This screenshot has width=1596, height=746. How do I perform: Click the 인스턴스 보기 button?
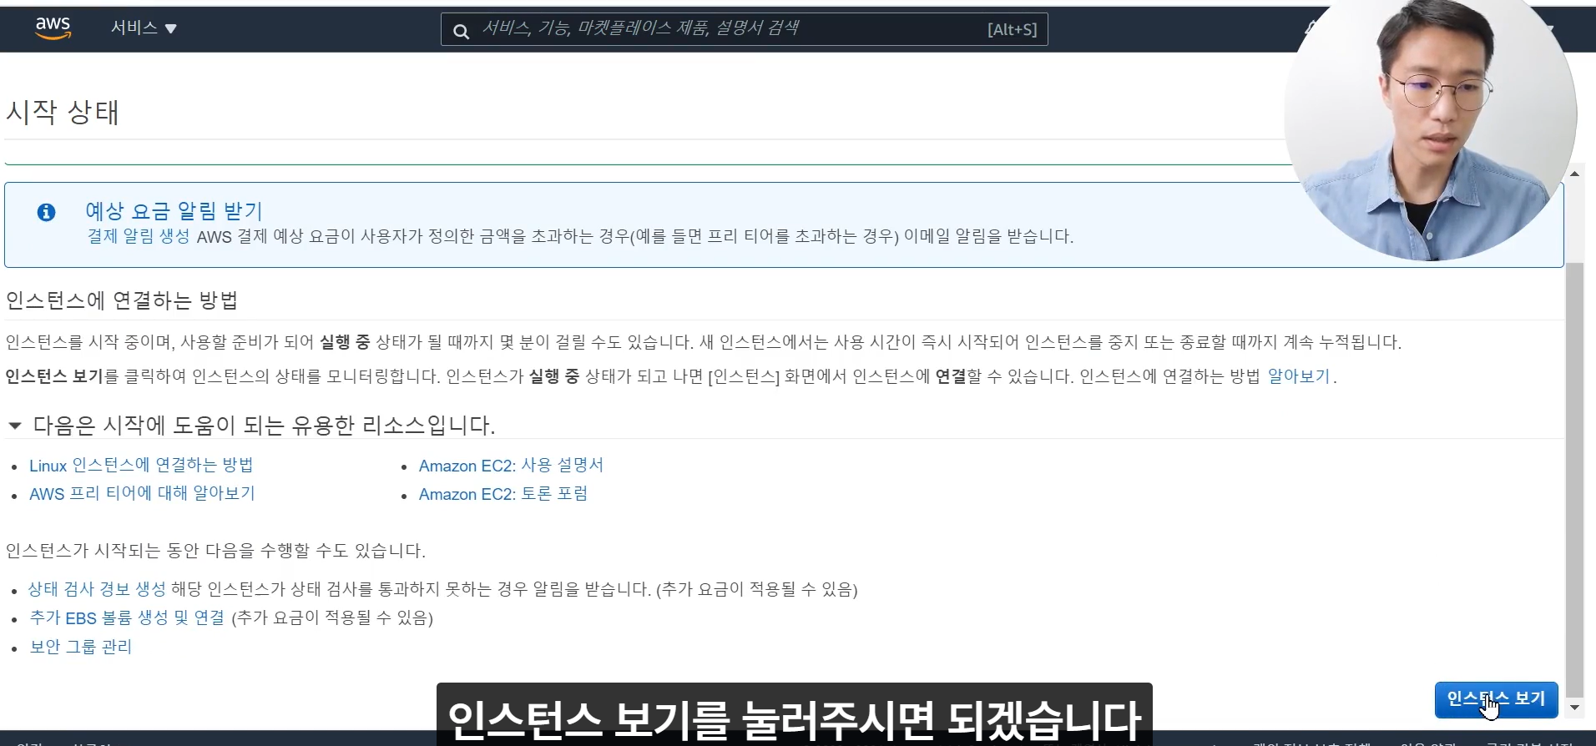tap(1496, 699)
